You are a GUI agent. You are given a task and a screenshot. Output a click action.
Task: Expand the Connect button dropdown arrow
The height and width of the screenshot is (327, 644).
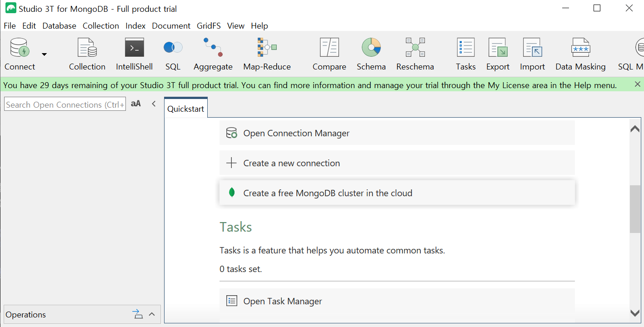[x=44, y=54]
